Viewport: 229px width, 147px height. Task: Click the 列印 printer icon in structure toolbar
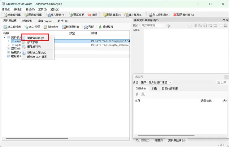[x=86, y=27]
